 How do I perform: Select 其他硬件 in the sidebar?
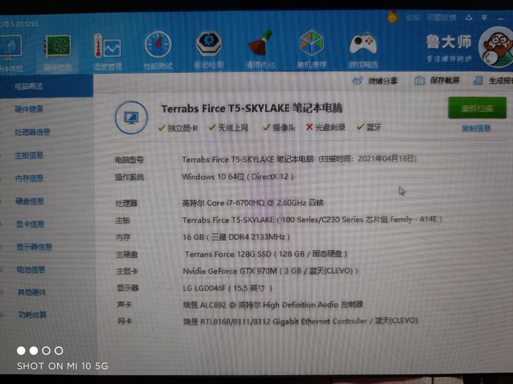(32, 293)
